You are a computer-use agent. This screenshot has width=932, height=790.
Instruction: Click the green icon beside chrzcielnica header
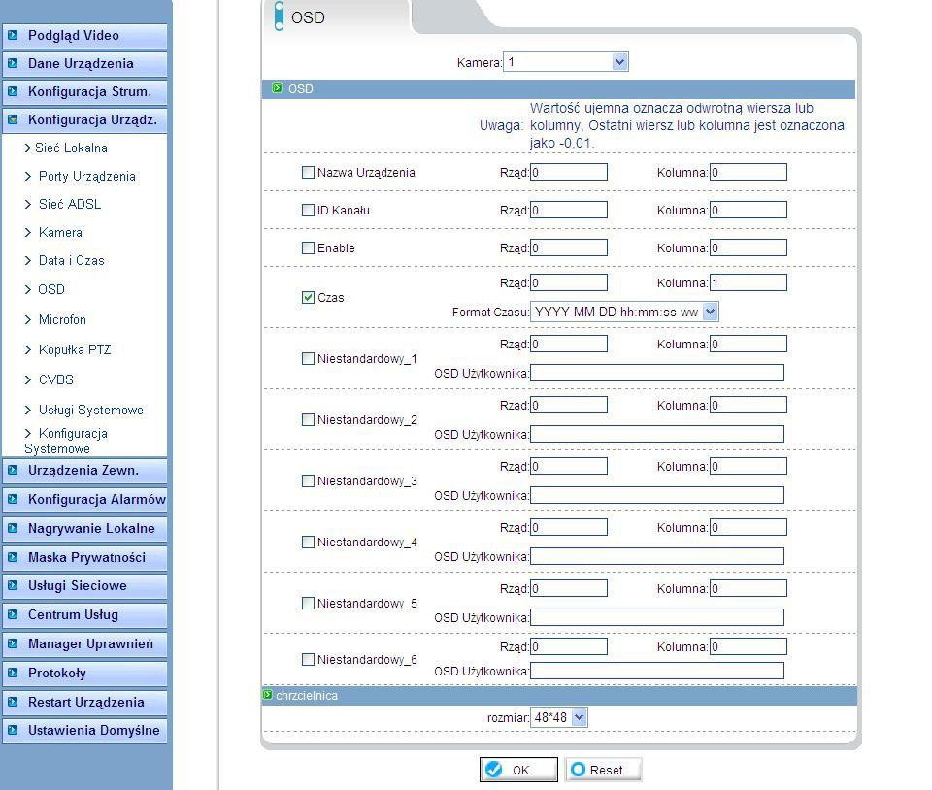pyautogui.click(x=268, y=694)
